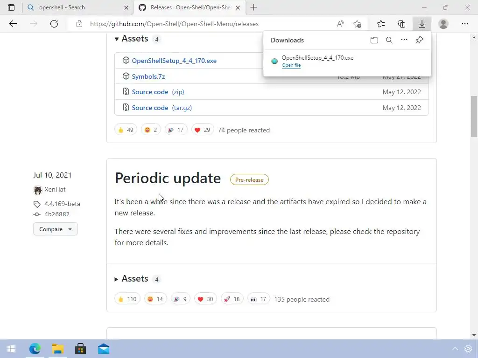Add this page to favorites
478x358 pixels.
358,24
